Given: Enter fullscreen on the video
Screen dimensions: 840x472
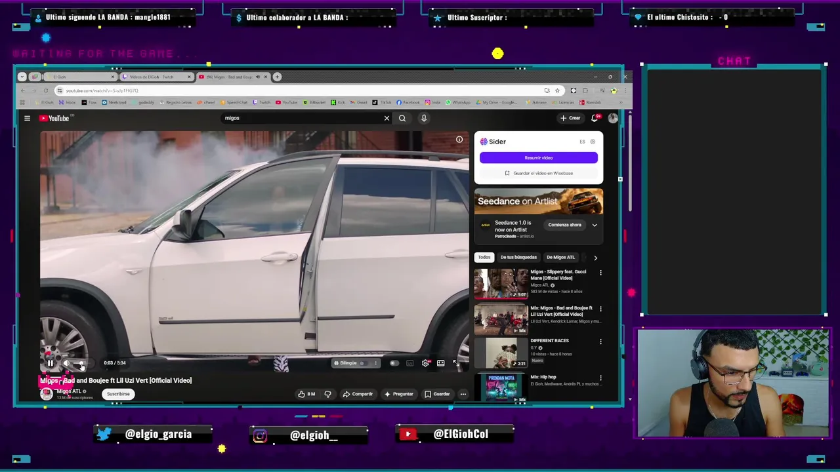Looking at the screenshot, I should 456,363.
